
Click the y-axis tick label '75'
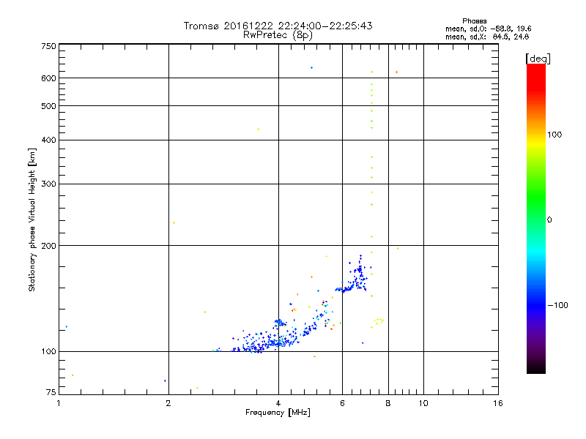point(51,392)
